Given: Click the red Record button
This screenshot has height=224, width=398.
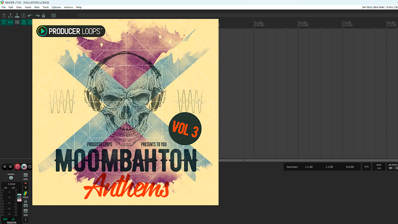Looking at the screenshot, I should coord(17,167).
